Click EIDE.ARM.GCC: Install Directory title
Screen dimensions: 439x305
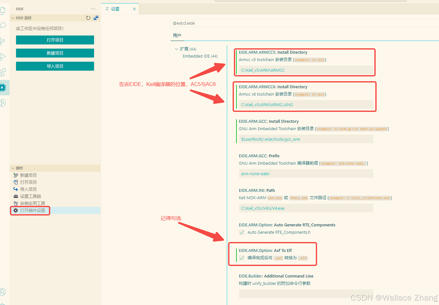269,121
